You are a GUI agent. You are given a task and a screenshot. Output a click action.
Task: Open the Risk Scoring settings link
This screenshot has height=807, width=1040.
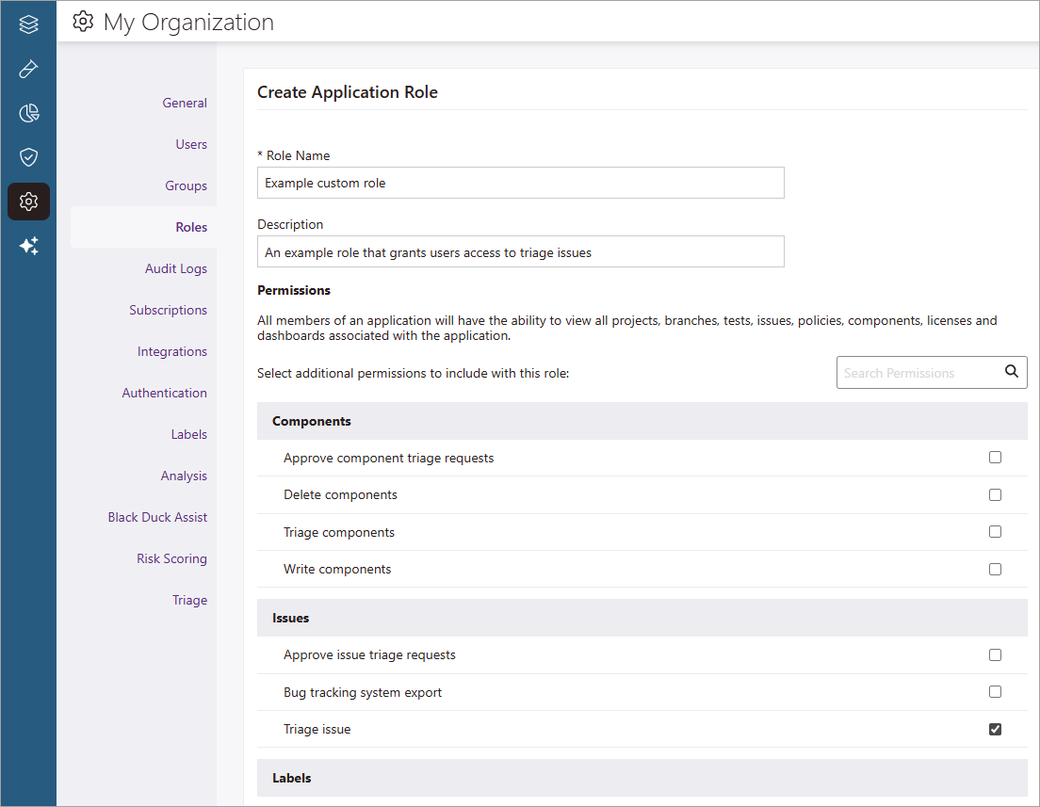click(x=171, y=558)
